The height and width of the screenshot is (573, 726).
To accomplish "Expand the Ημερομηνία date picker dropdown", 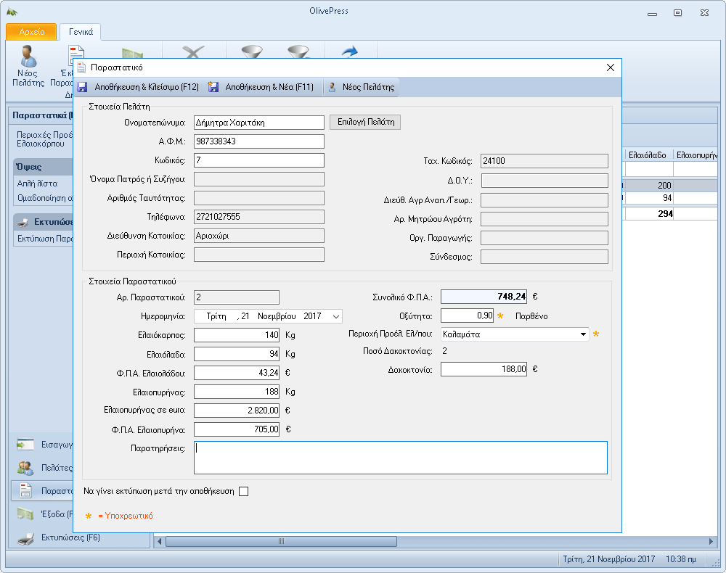I will 335,316.
